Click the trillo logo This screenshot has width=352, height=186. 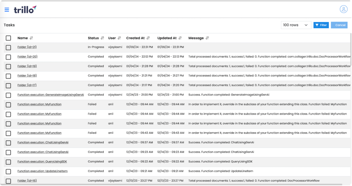(x=25, y=10)
